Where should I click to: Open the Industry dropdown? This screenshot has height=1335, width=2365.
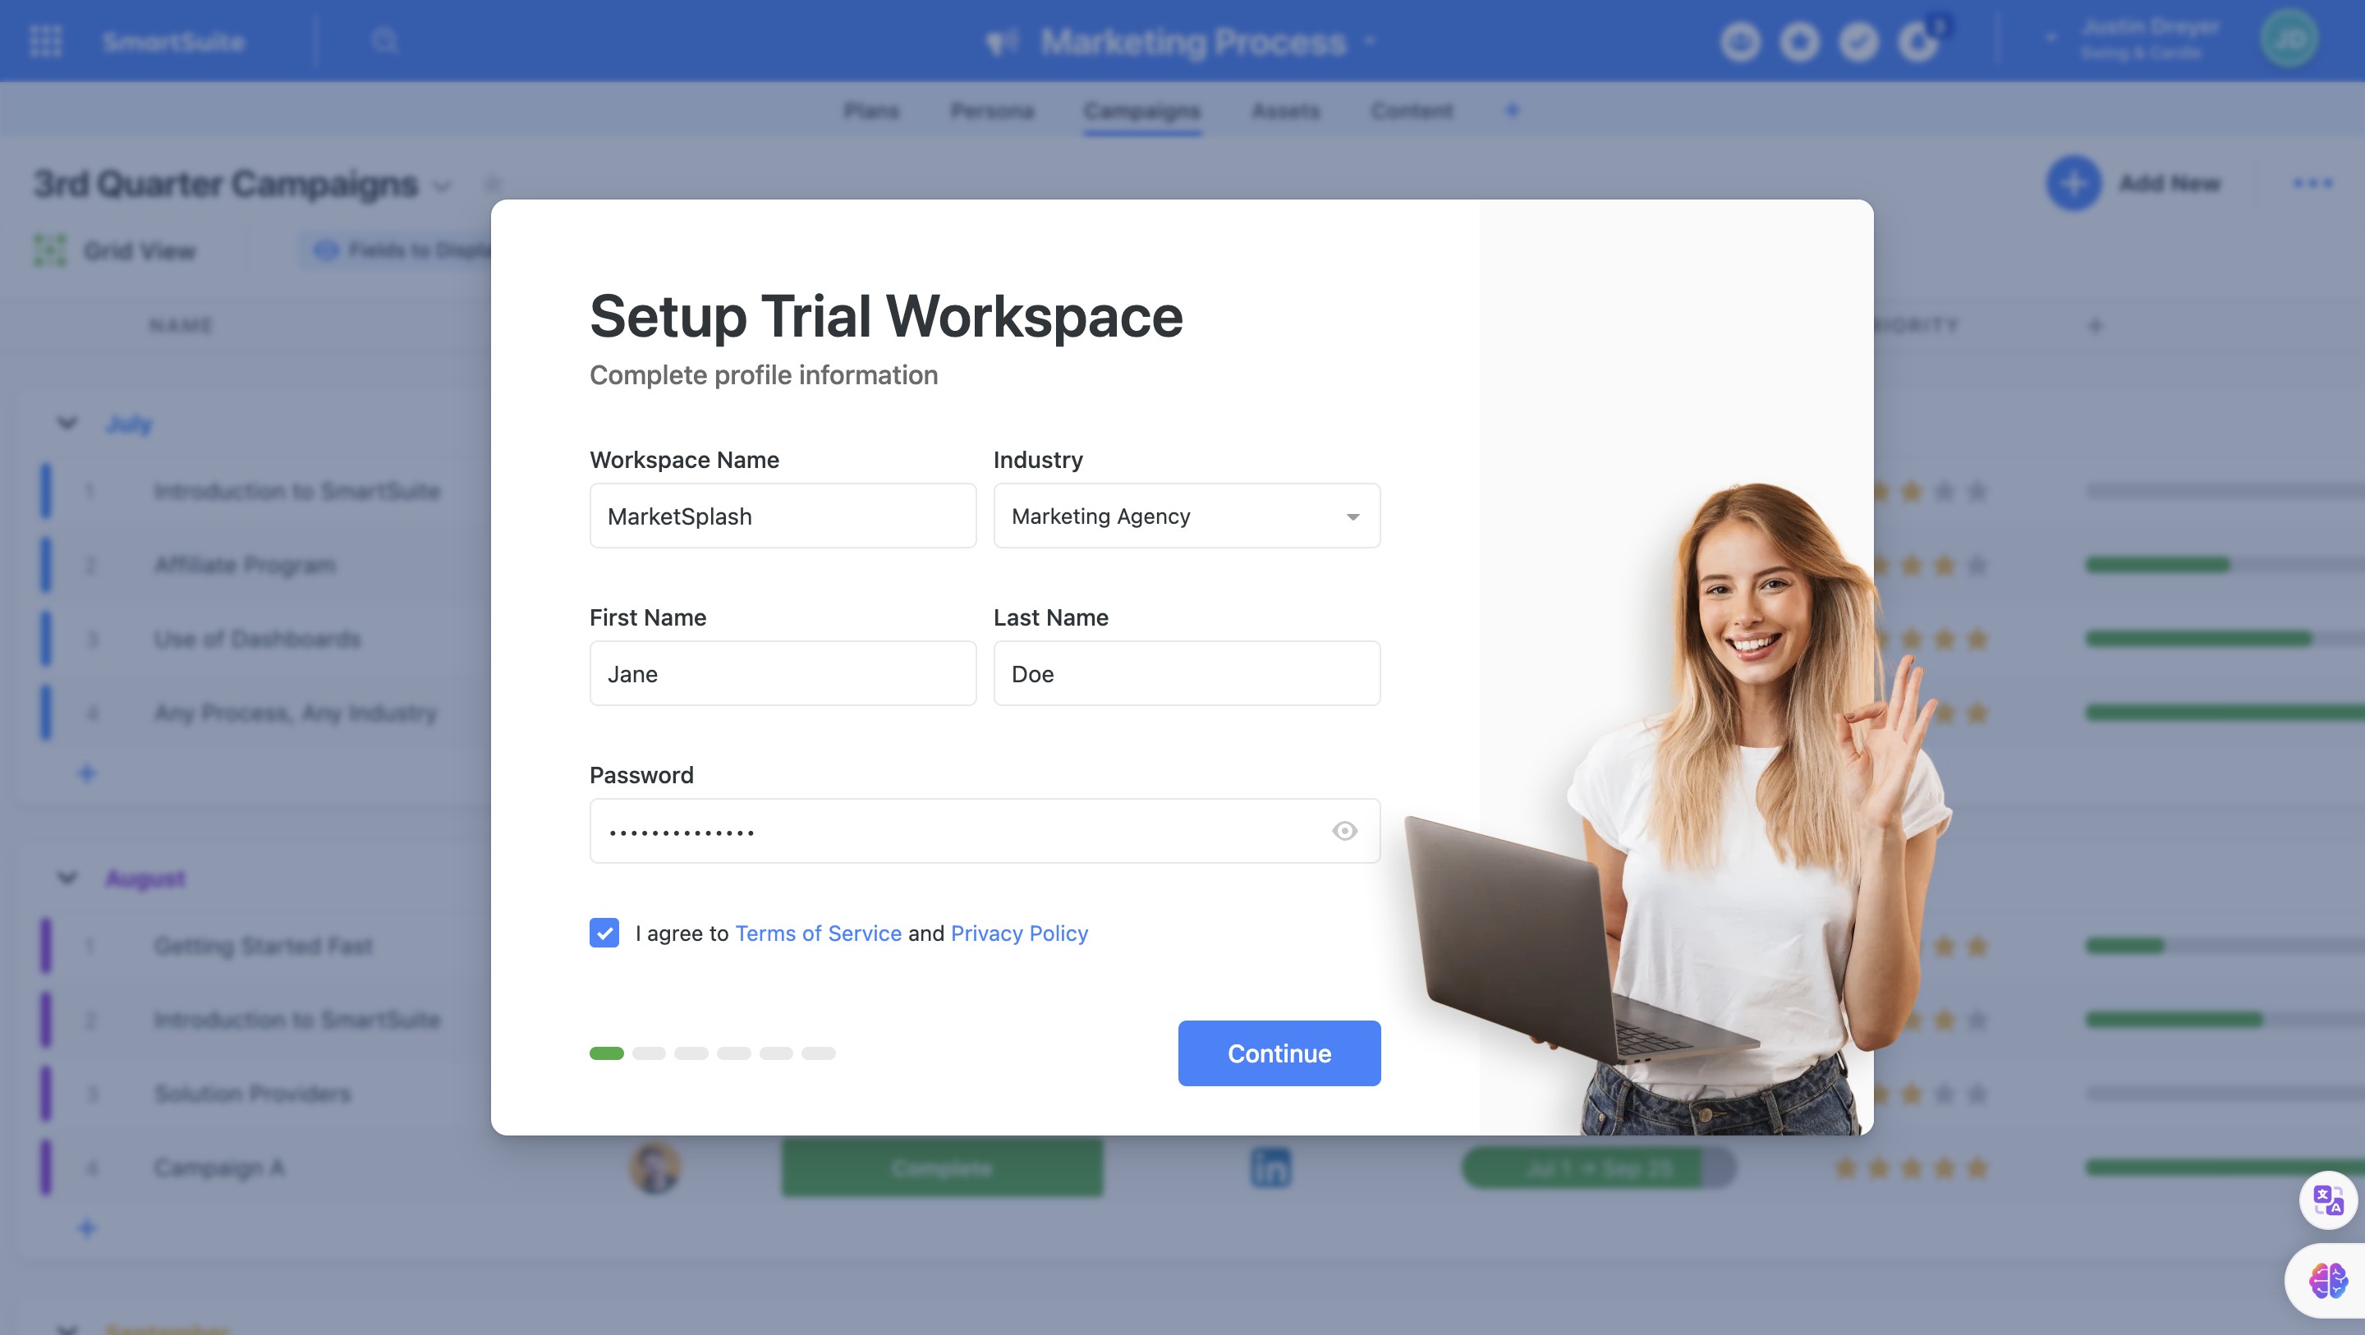[x=1186, y=516]
